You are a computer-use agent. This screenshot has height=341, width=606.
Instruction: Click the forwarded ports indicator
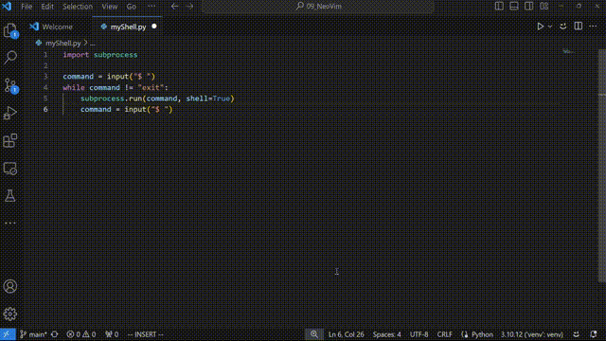click(x=112, y=334)
